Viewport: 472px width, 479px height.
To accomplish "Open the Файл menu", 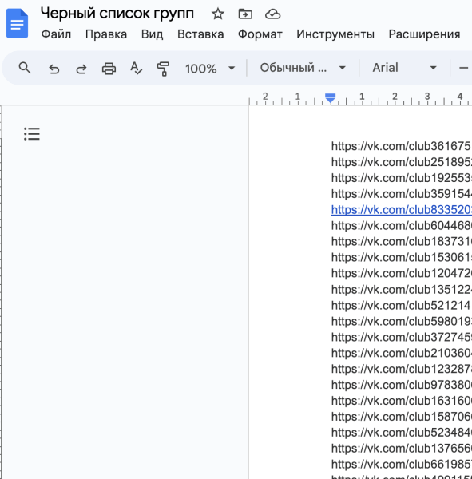I will [56, 34].
